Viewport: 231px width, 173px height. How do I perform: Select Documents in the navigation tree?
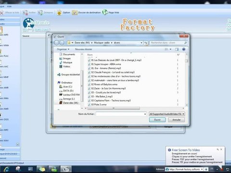point(69,54)
